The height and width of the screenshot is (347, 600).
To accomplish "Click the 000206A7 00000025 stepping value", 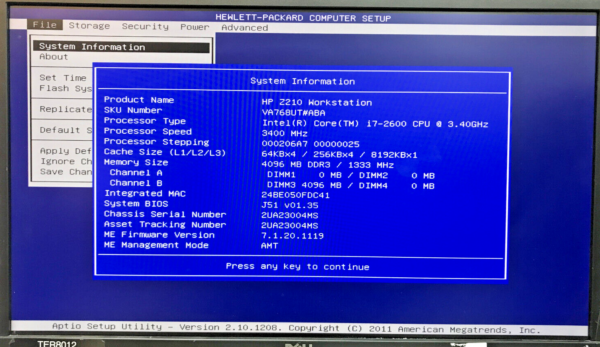I will pyautogui.click(x=311, y=144).
